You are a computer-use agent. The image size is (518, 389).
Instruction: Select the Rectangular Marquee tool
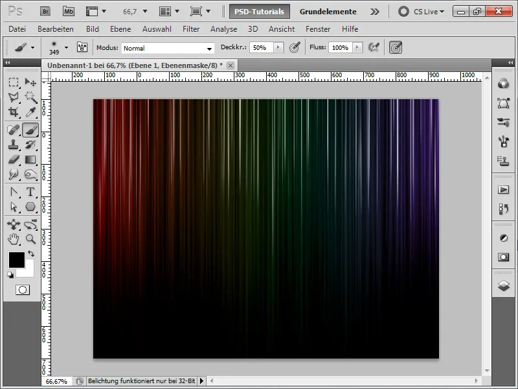14,82
